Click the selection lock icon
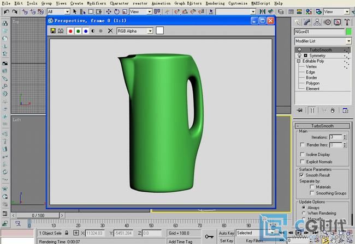Viewport: 355px width, 244px height. (67, 233)
